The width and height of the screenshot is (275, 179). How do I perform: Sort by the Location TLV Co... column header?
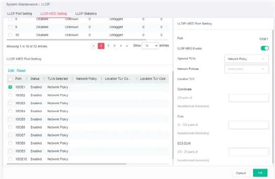118,79
